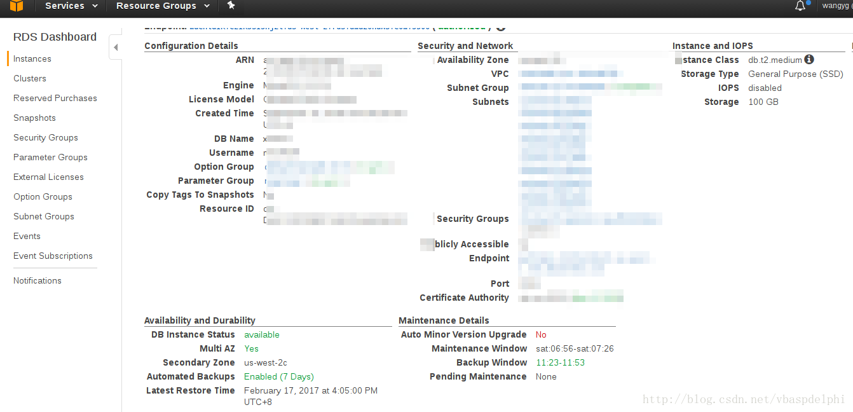Click the us-west-2c secondary zone
Image resolution: width=853 pixels, height=412 pixels.
pyautogui.click(x=266, y=362)
